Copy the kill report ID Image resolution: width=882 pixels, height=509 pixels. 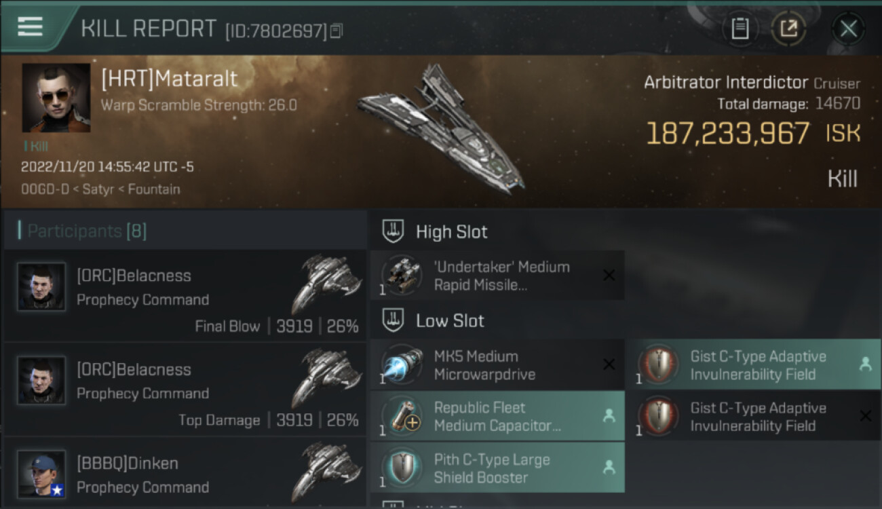[x=337, y=31]
